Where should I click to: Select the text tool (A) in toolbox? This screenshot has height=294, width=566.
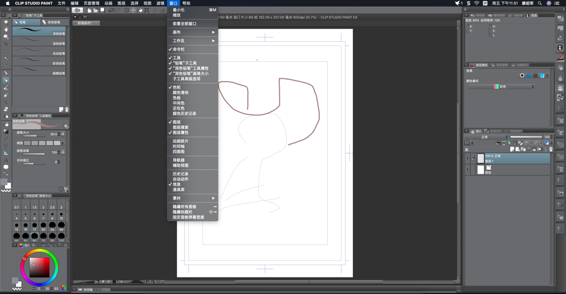click(x=6, y=160)
